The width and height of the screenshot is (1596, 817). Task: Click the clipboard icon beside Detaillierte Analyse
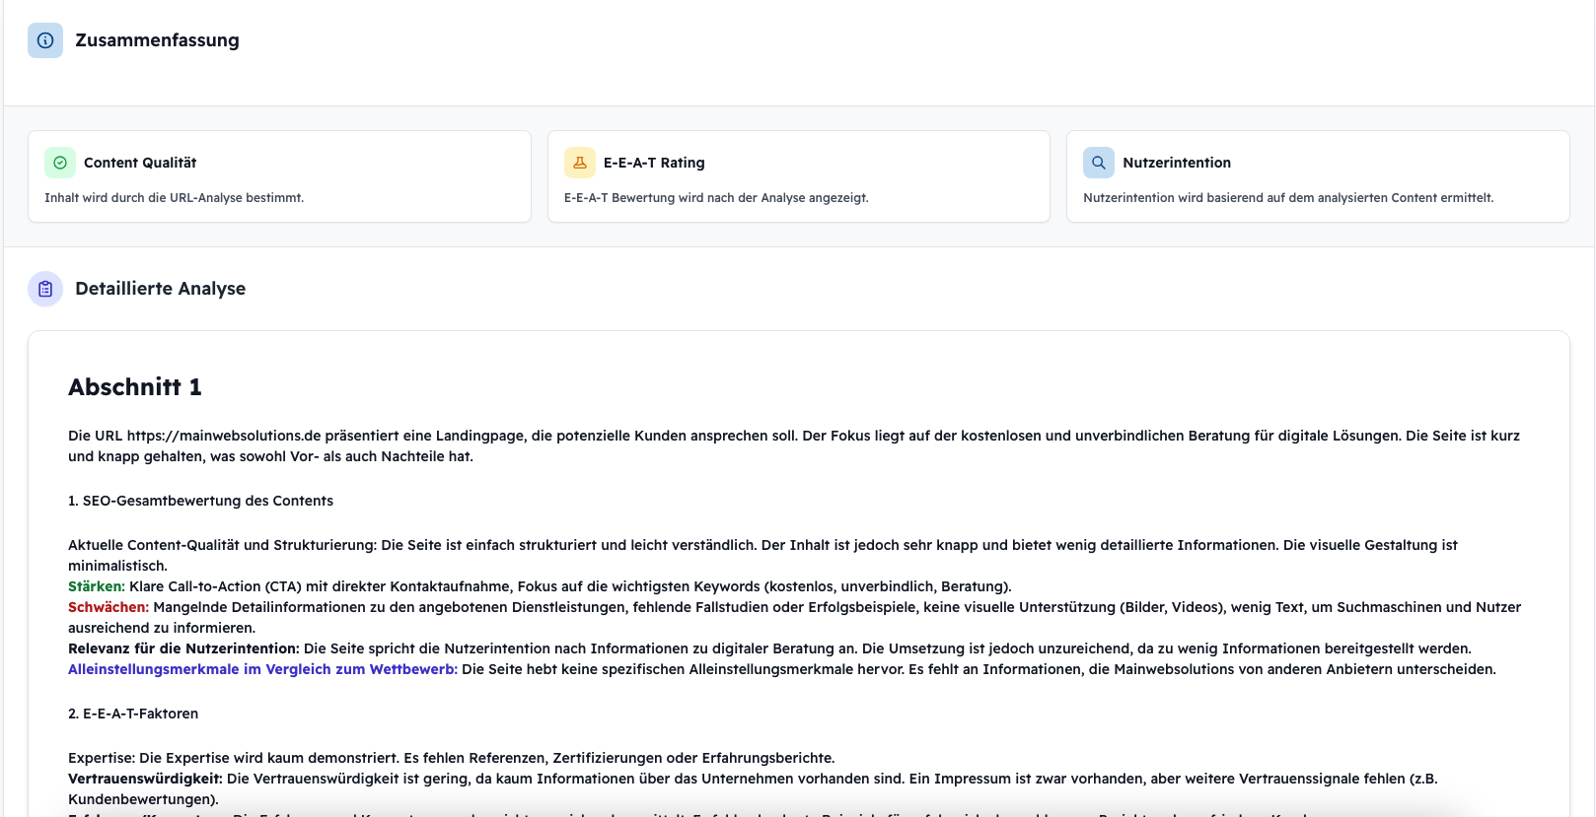[x=45, y=289]
